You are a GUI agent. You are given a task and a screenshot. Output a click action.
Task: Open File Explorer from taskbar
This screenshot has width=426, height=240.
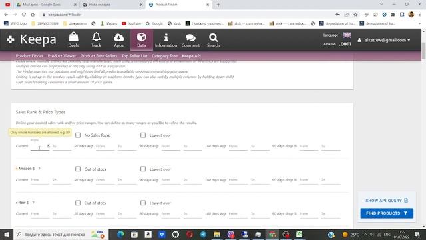[x=217, y=234]
